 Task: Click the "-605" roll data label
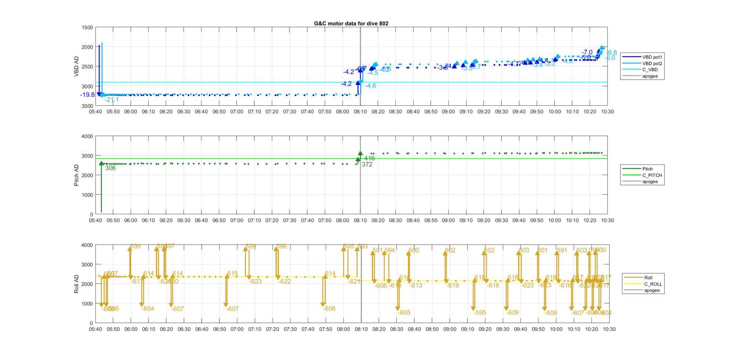pos(404,313)
